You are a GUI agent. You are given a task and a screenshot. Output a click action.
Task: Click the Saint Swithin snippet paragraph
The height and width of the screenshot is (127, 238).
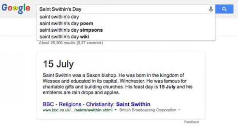click(x=113, y=83)
